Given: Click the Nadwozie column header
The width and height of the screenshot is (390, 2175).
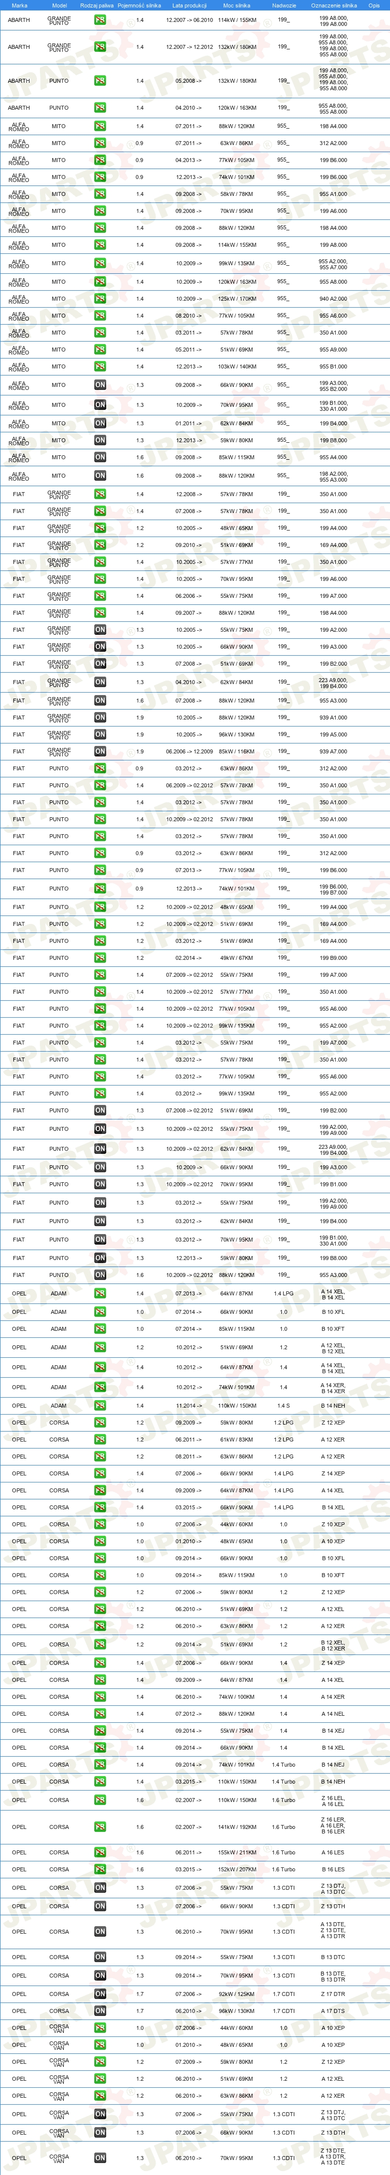Looking at the screenshot, I should (284, 5).
